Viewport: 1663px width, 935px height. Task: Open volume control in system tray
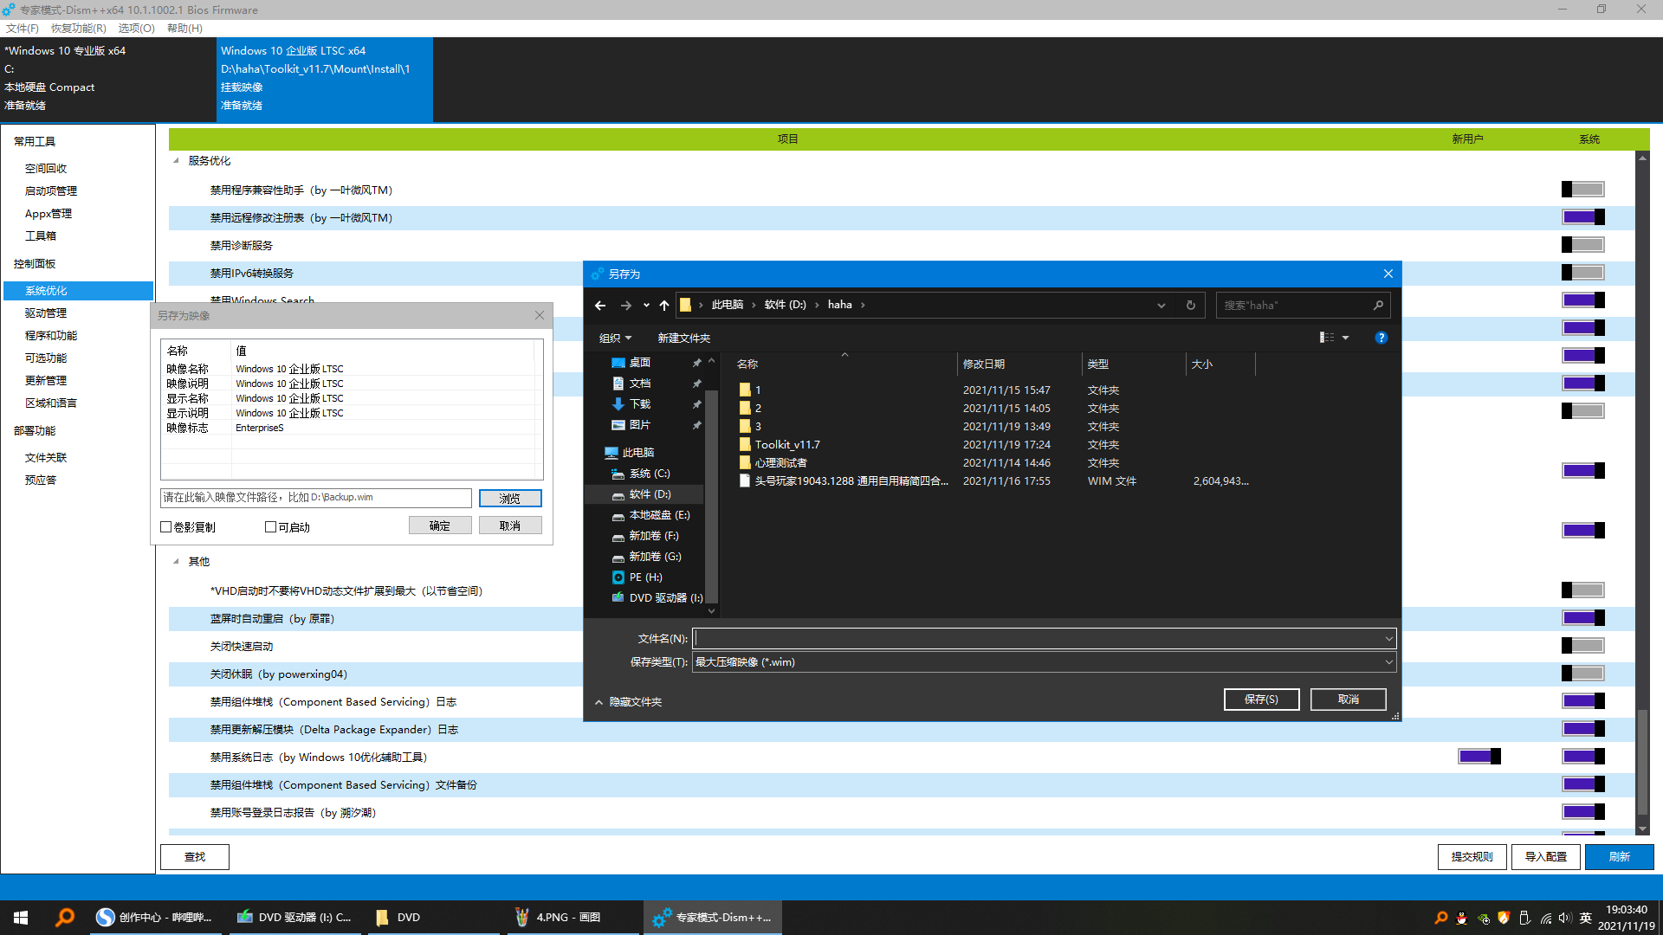point(1564,918)
